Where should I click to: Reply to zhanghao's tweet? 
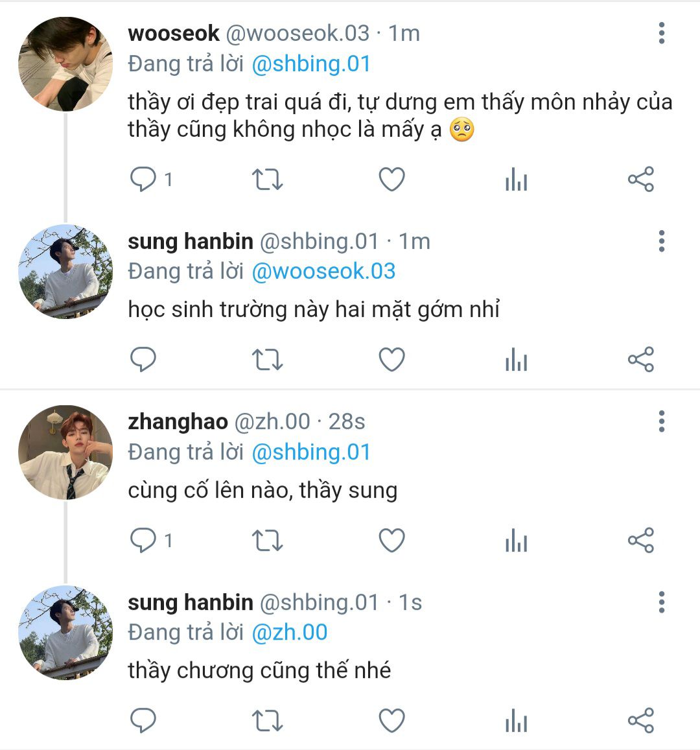click(x=143, y=541)
